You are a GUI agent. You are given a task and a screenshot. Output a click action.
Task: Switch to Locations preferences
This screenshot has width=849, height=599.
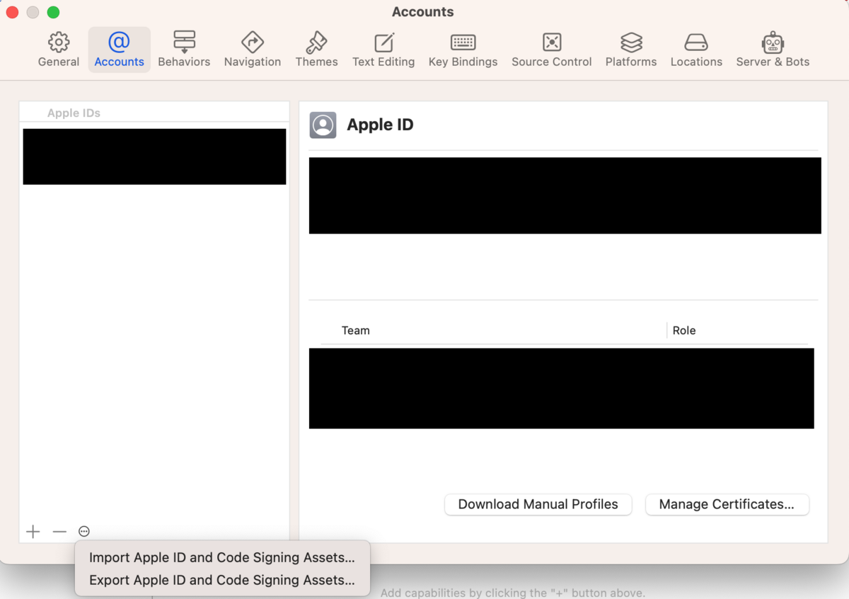point(696,50)
